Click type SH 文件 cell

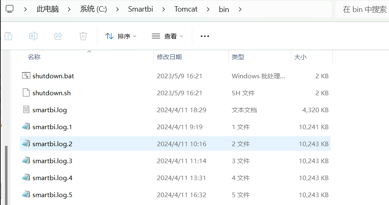pyautogui.click(x=243, y=93)
